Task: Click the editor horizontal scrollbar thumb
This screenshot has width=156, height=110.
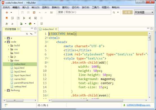Action: pyautogui.click(x=87, y=100)
